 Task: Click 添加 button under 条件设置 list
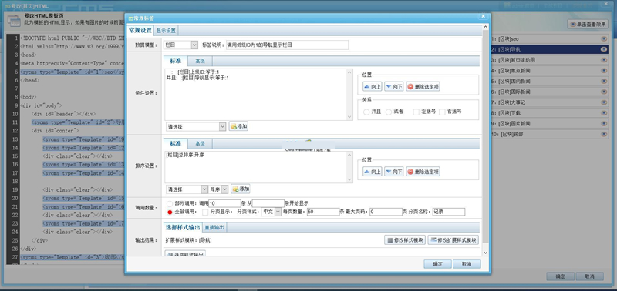point(238,126)
